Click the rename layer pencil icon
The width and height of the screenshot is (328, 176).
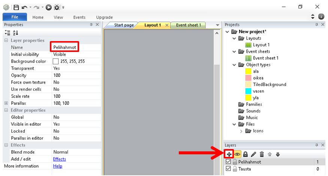(x=254, y=154)
